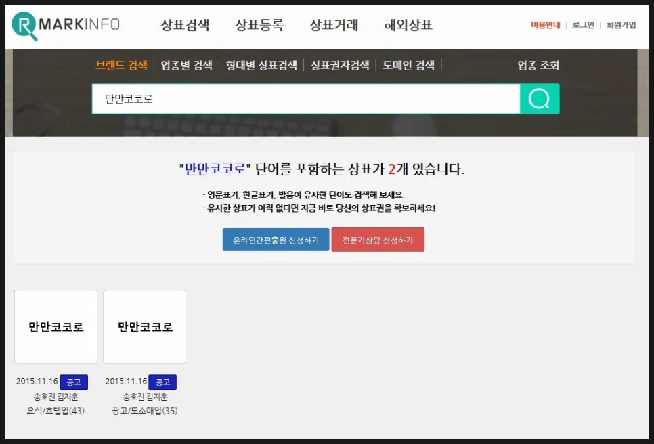Open the 비용안내 link
This screenshot has height=444, width=654.
pos(544,24)
